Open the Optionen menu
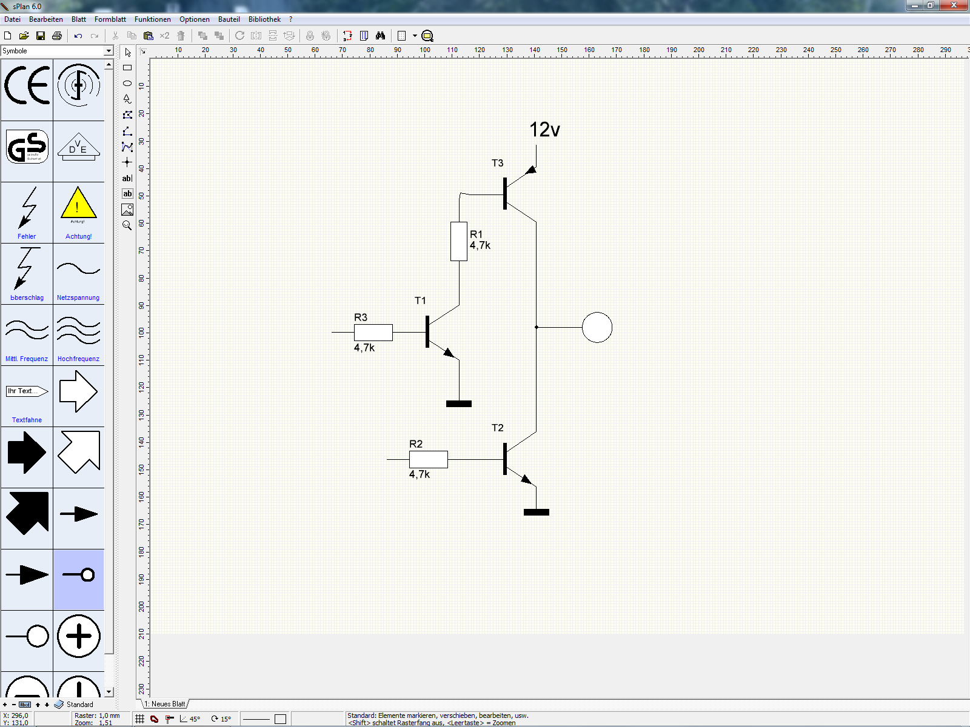The image size is (970, 727). click(195, 19)
